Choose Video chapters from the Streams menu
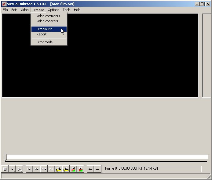Viewport: 212px width, 180px height. (x=49, y=21)
